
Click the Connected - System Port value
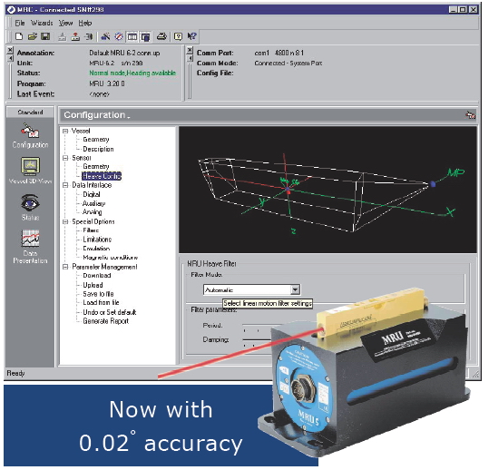coord(289,64)
